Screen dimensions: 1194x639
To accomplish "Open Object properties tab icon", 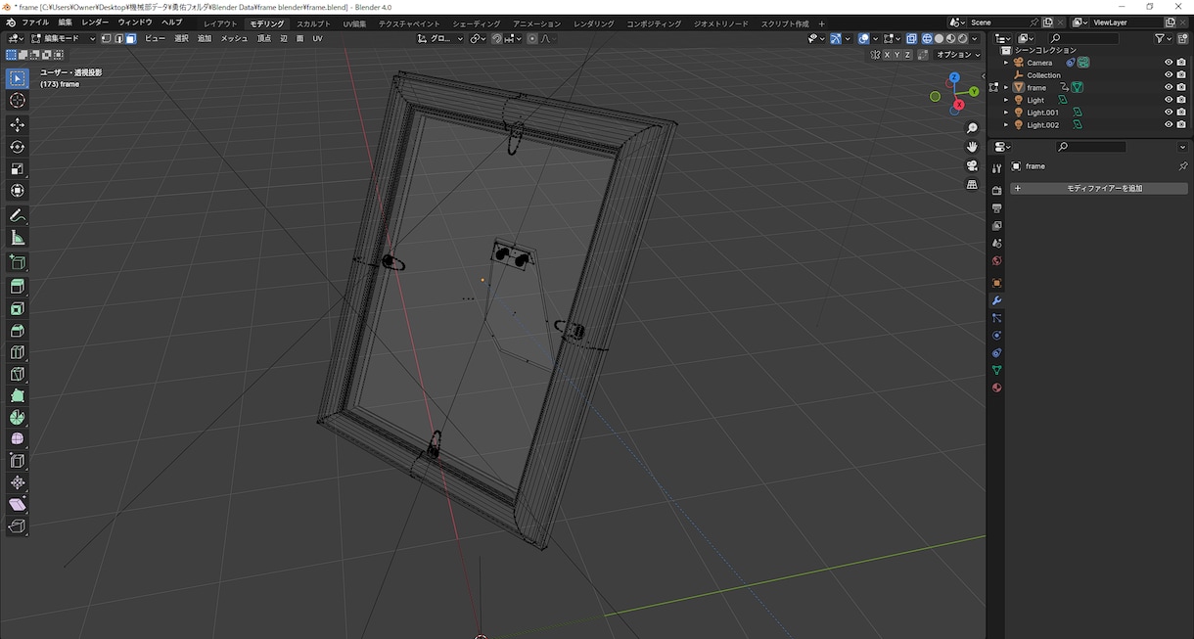I will pyautogui.click(x=996, y=283).
